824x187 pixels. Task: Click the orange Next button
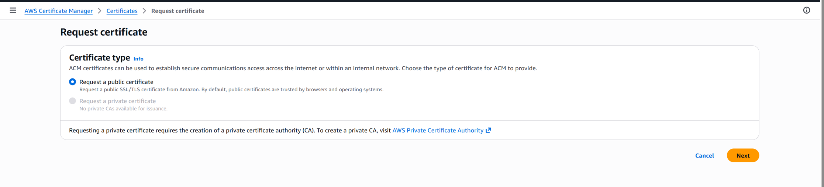coord(743,156)
